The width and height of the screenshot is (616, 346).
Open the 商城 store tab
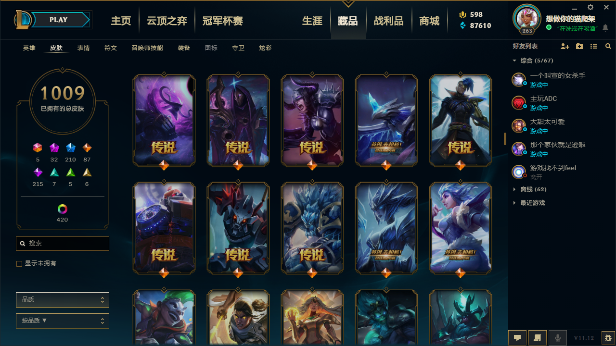[429, 21]
